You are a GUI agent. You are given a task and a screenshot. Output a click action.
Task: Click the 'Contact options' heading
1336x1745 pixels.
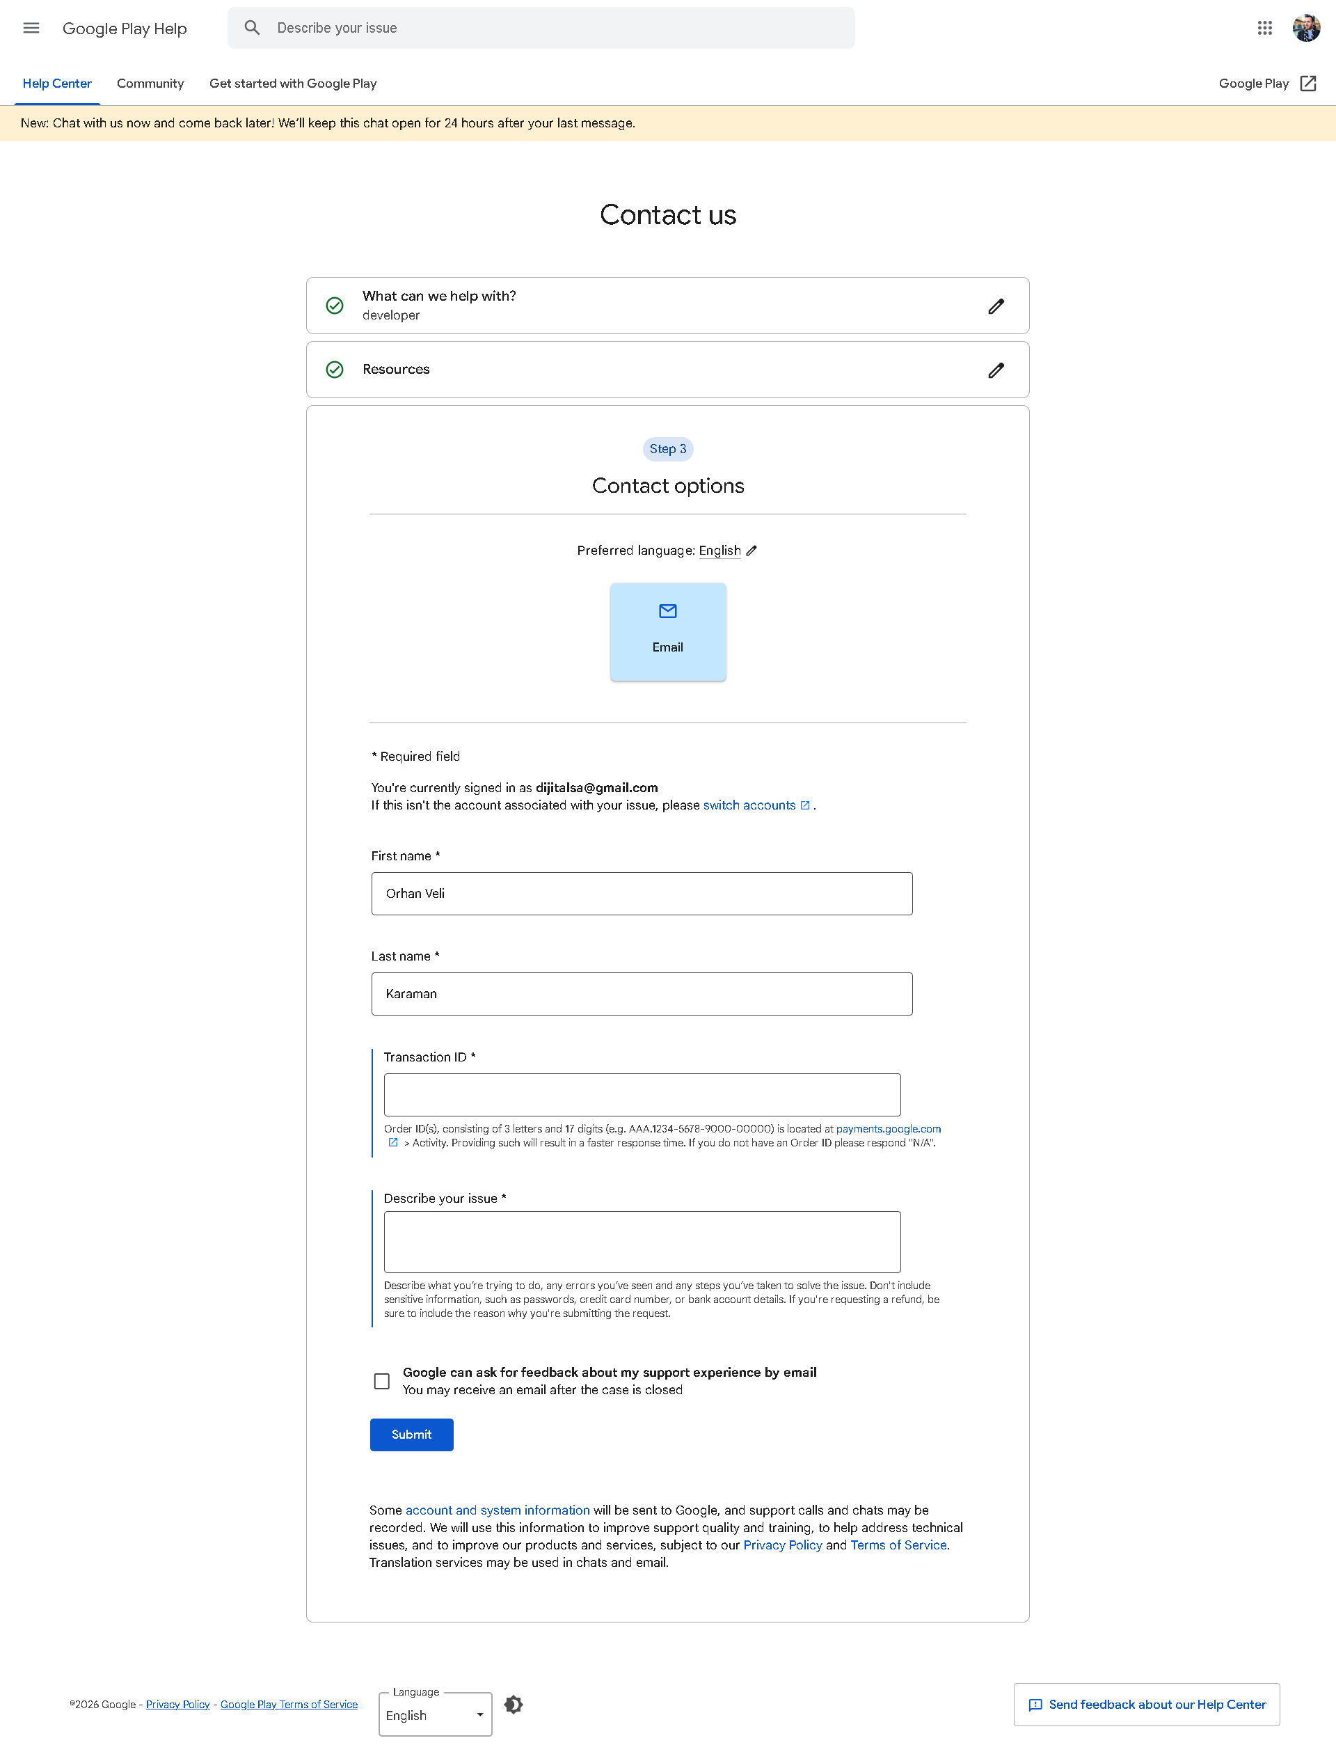[x=668, y=485]
